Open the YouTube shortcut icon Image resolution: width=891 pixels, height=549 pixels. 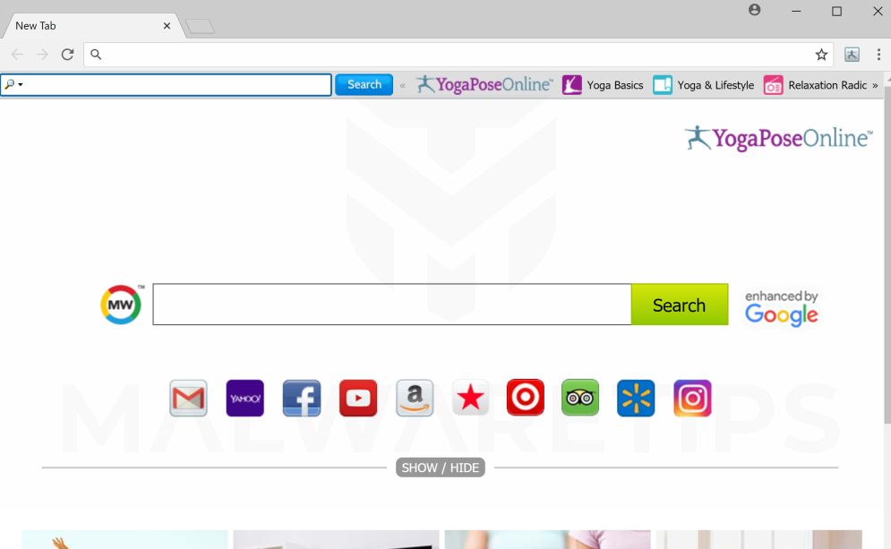[x=357, y=398]
